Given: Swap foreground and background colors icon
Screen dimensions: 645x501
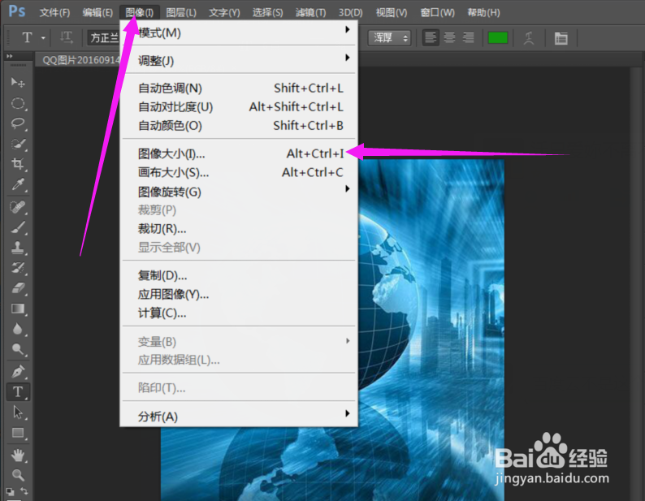Looking at the screenshot, I should click(x=24, y=490).
